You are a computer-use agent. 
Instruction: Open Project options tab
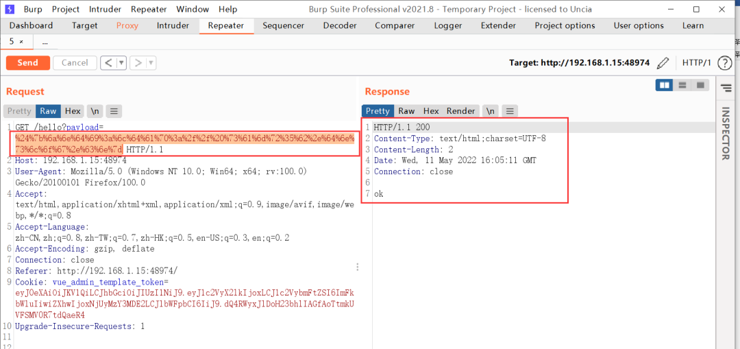(x=565, y=25)
